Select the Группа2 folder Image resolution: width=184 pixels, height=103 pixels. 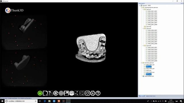coord(149,27)
